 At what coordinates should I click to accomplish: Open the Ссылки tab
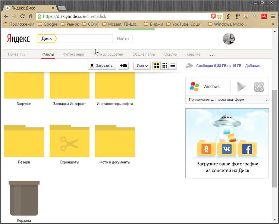(x=170, y=54)
